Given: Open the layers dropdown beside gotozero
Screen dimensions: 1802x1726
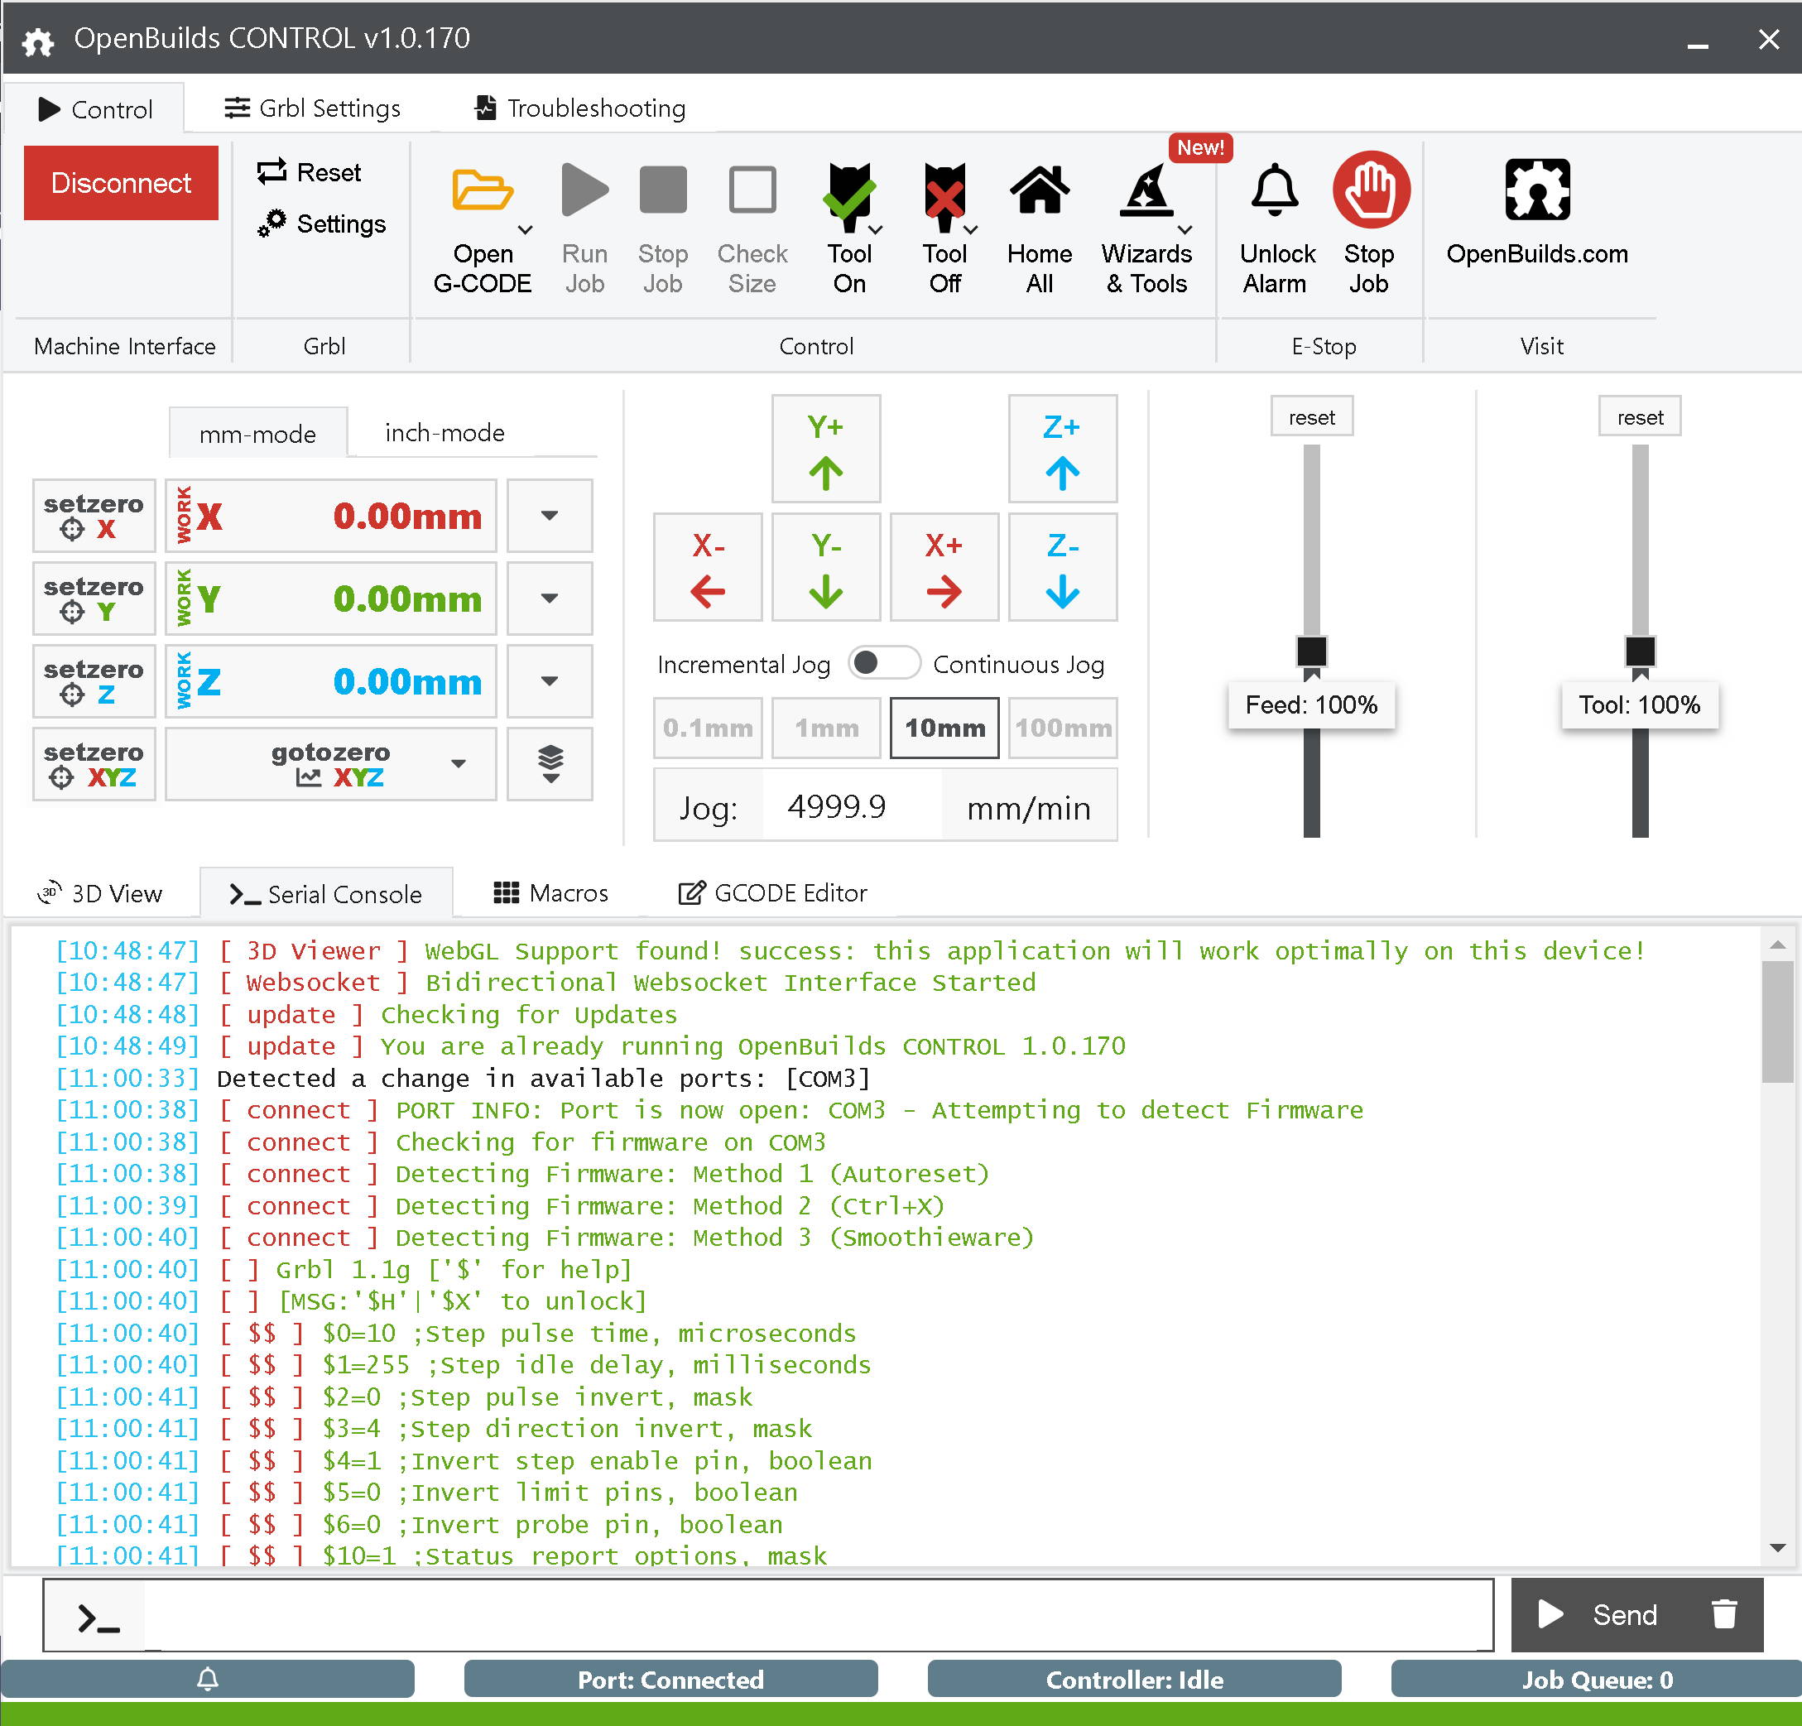Looking at the screenshot, I should [x=550, y=763].
